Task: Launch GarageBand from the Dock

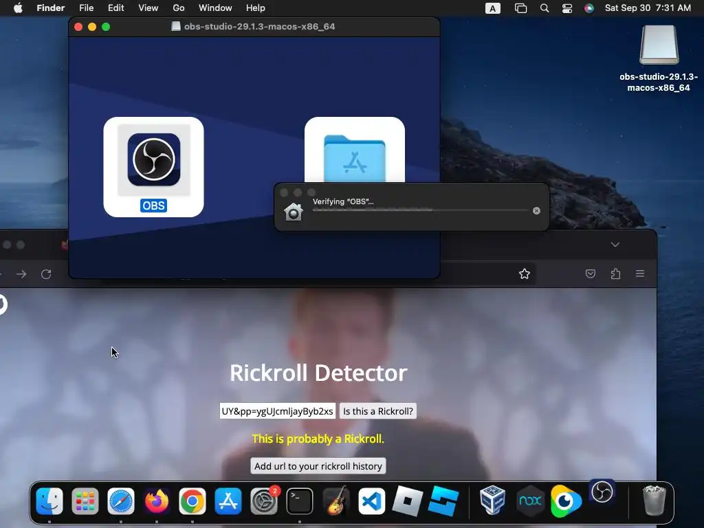Action: pos(335,501)
